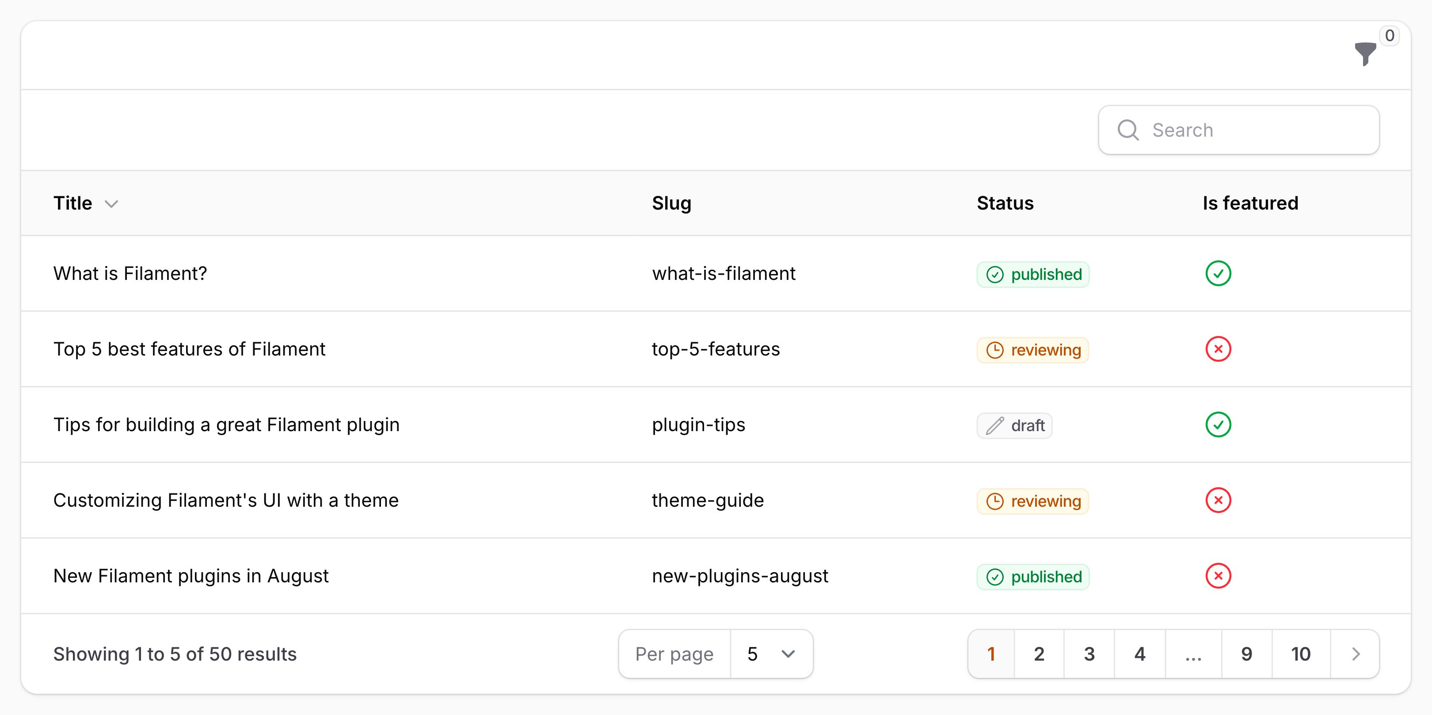Click the slug "new-plugins-august"
The width and height of the screenshot is (1432, 715).
pos(740,576)
